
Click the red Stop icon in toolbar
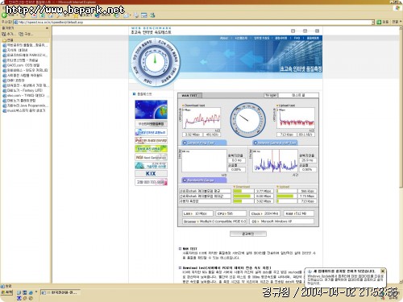(x=34, y=15)
